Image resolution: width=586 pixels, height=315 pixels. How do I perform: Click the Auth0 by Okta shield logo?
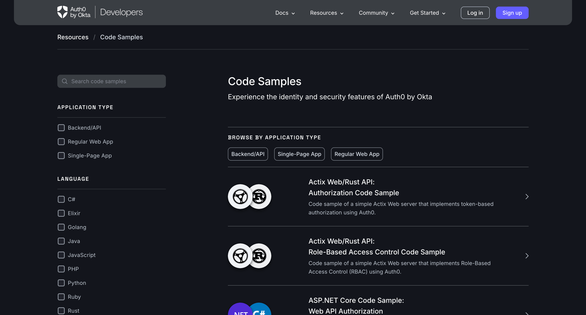pos(62,12)
